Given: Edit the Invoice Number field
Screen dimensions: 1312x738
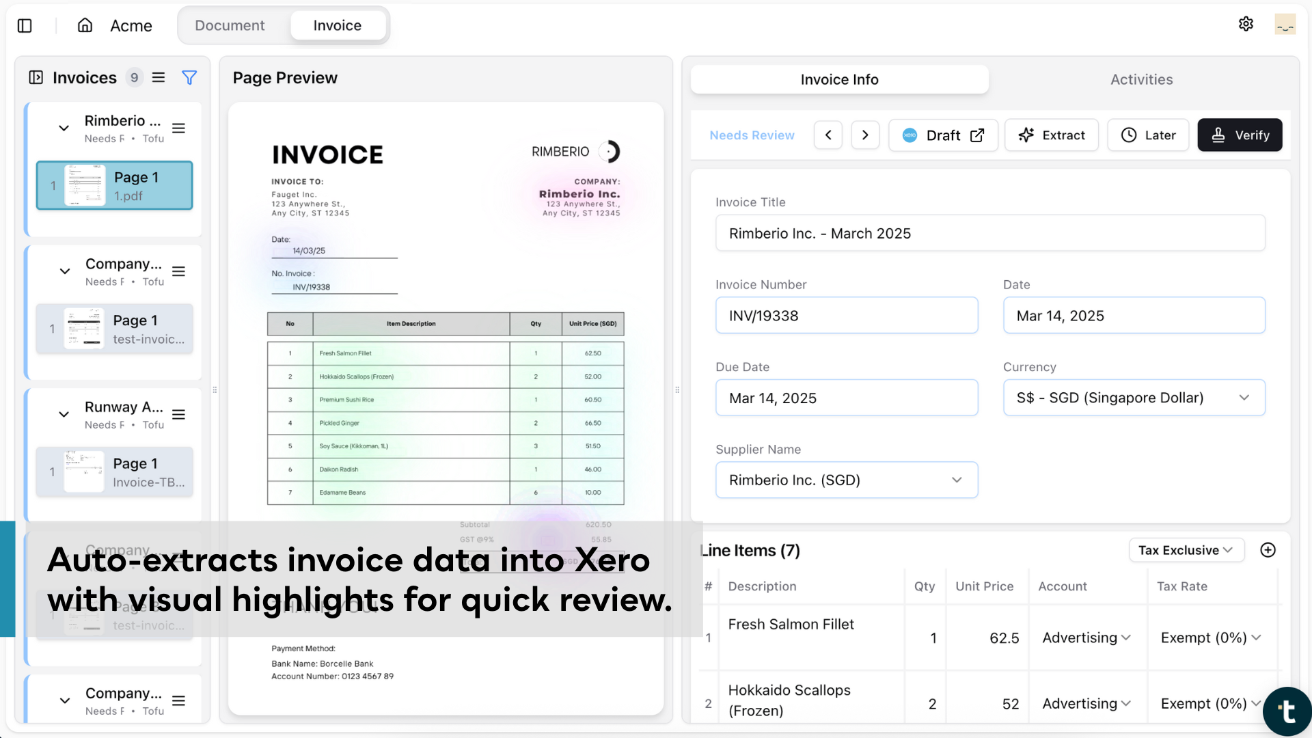Looking at the screenshot, I should 846,315.
